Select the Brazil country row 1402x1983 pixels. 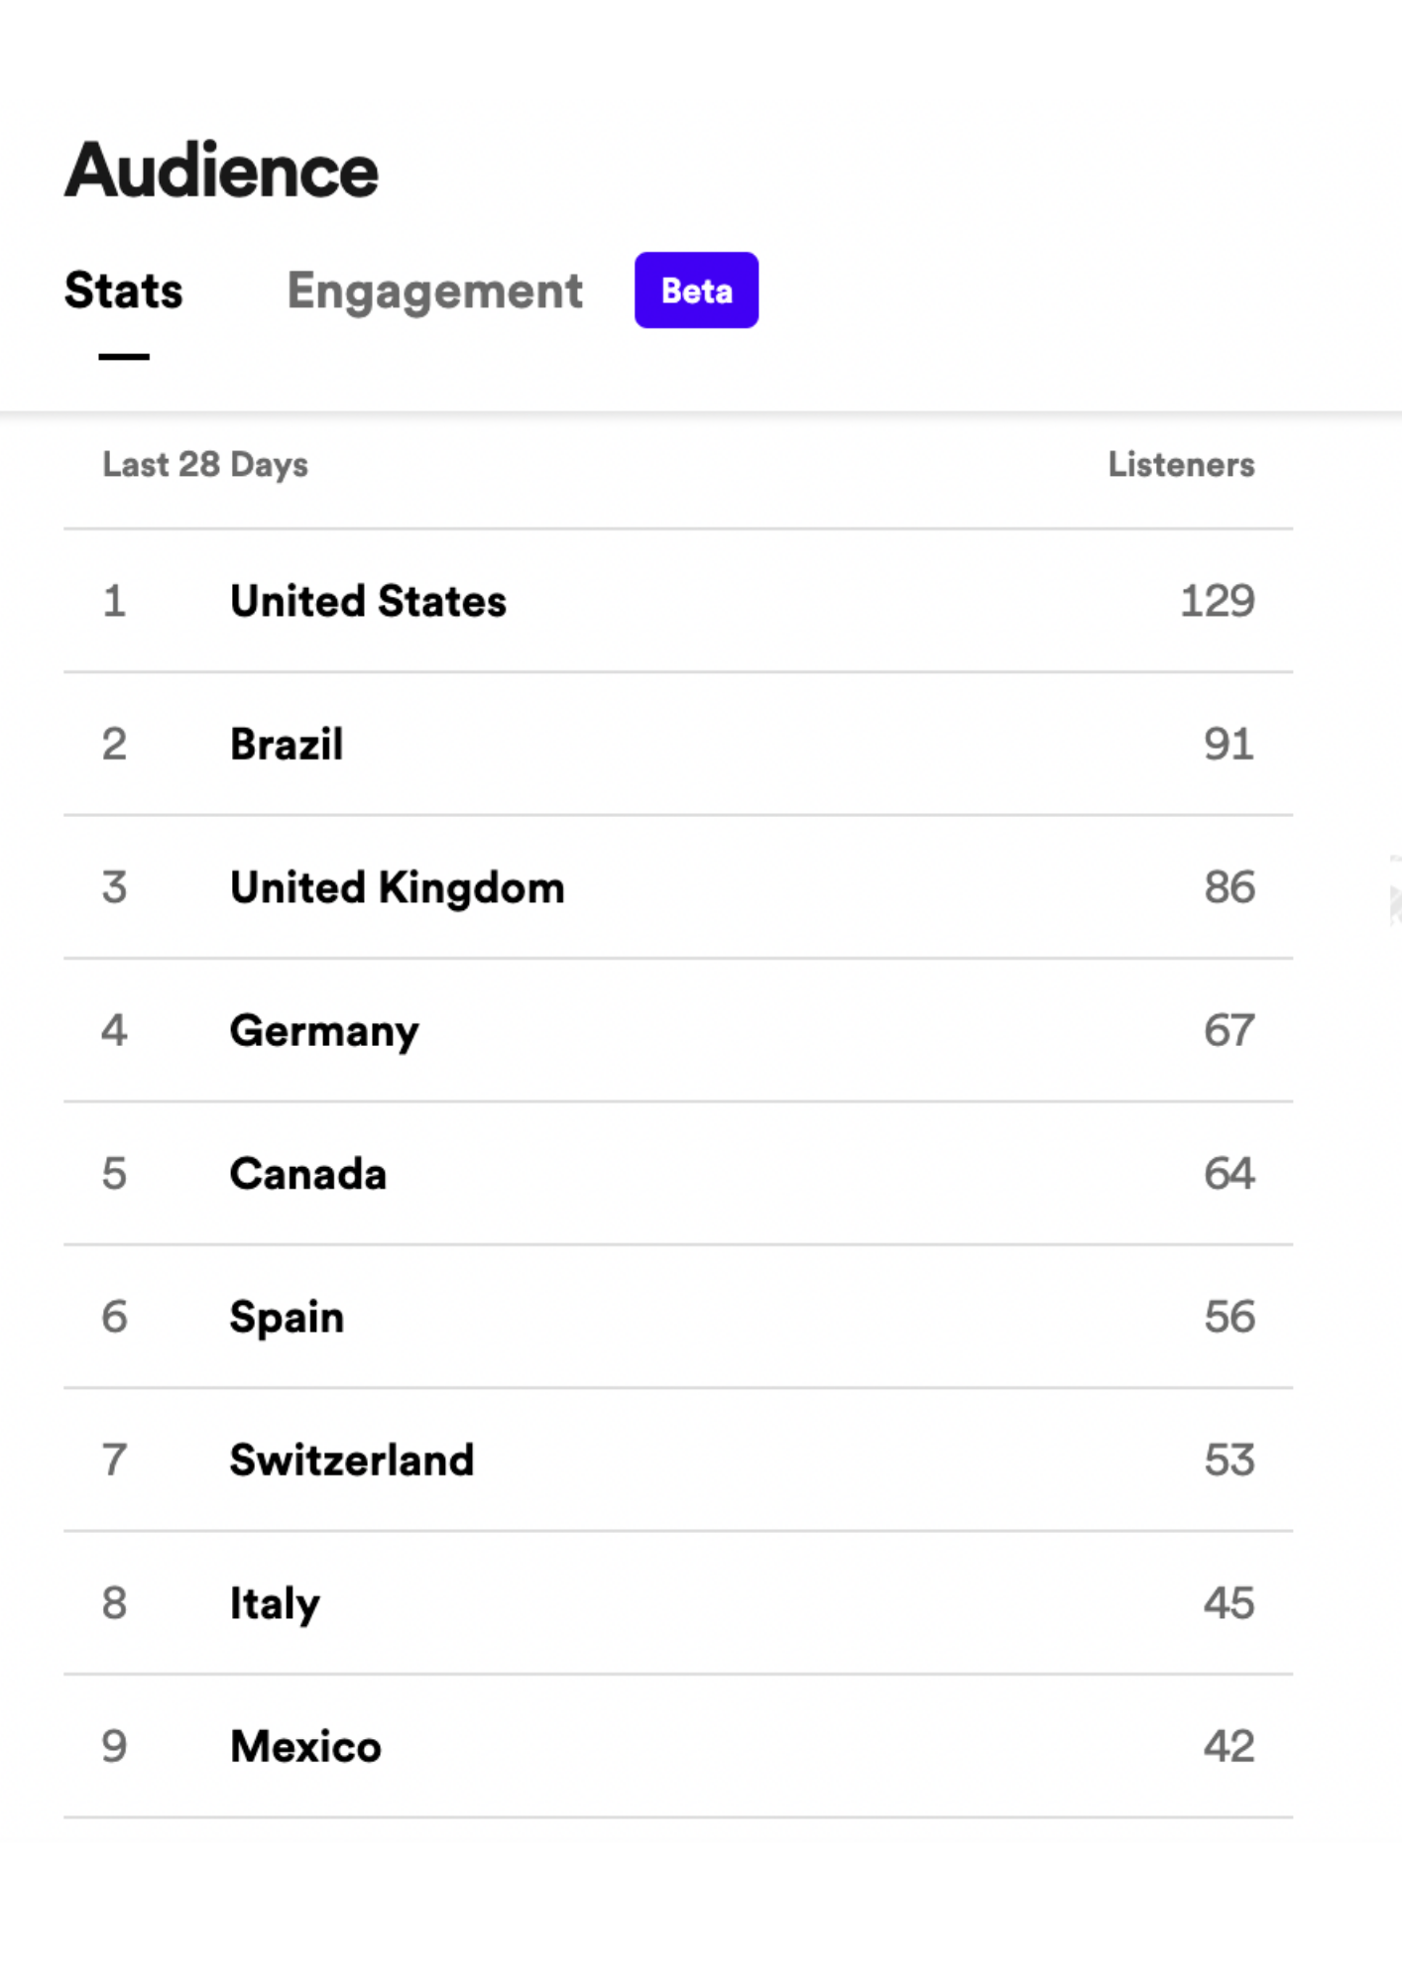click(287, 745)
